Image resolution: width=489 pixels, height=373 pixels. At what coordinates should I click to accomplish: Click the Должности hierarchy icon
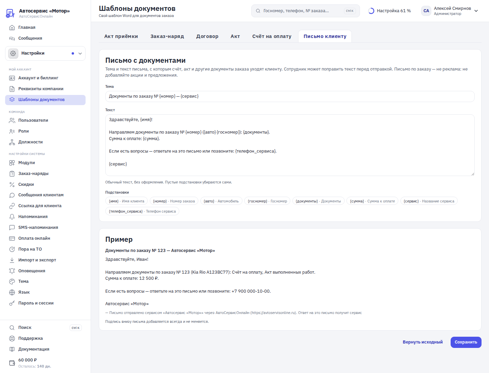pos(12,142)
